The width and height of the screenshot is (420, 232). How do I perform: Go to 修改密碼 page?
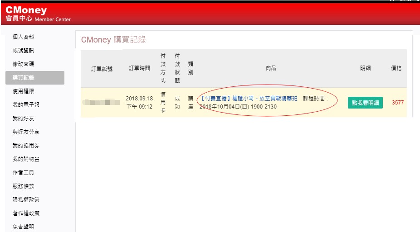(x=23, y=64)
